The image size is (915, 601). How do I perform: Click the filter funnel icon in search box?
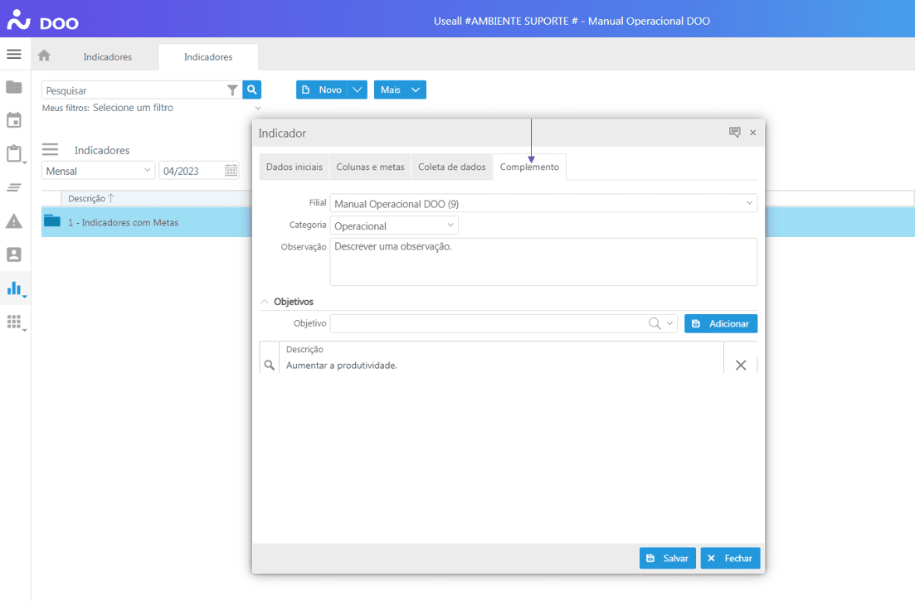click(232, 90)
